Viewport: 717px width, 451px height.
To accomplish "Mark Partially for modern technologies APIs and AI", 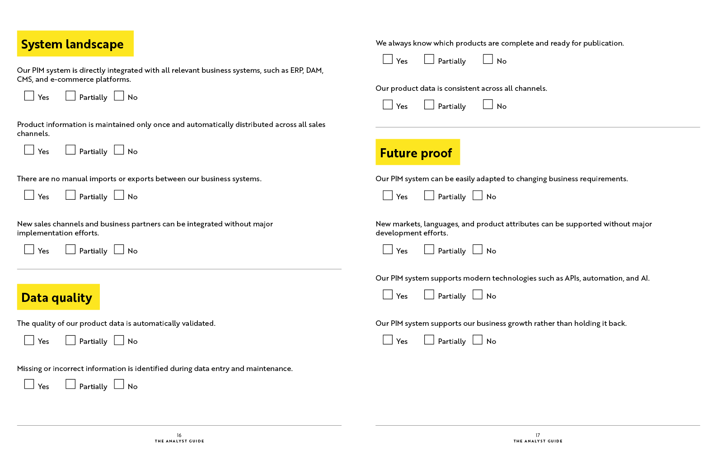I will pos(429,295).
